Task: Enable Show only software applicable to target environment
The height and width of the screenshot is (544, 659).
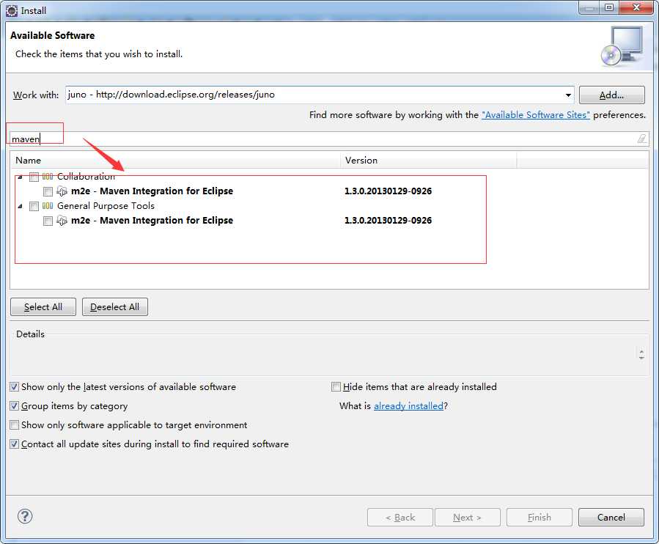Action: [x=14, y=425]
